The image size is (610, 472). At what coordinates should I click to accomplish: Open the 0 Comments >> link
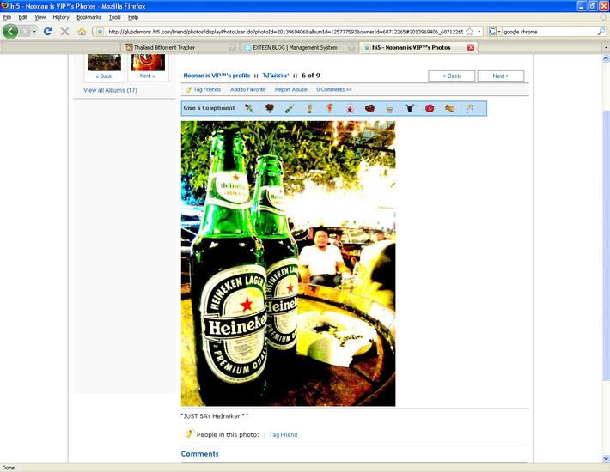coord(334,89)
